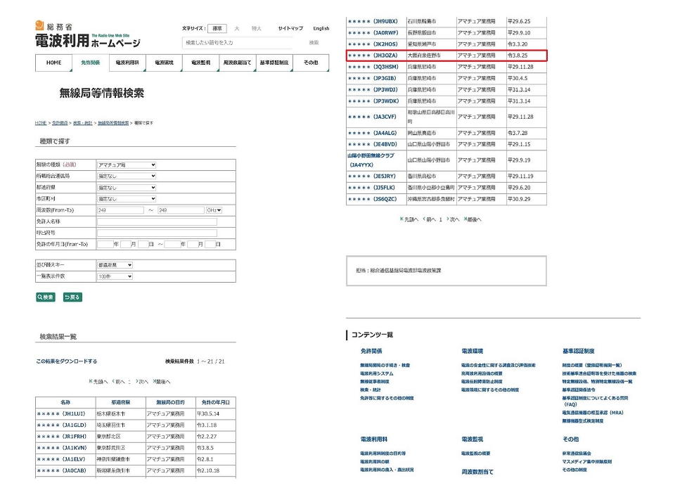The width and height of the screenshot is (675, 495).
Task: Click the 名称 column header
Action: (65, 402)
